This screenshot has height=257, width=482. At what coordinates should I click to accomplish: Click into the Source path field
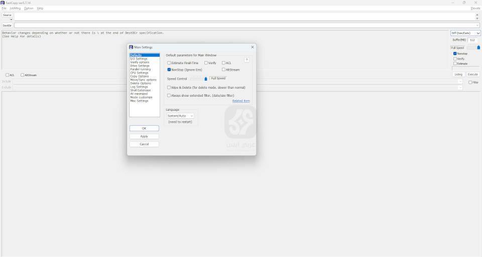point(245,17)
